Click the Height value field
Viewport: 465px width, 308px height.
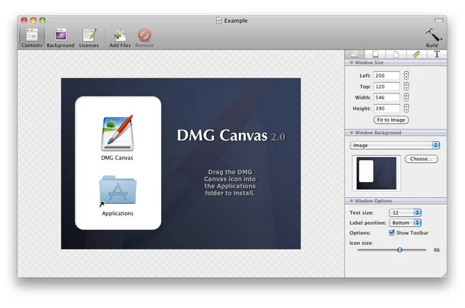coord(387,108)
